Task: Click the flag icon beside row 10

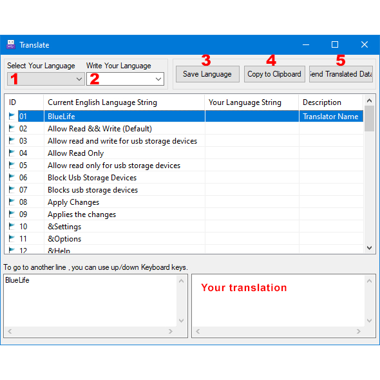Action: click(12, 226)
